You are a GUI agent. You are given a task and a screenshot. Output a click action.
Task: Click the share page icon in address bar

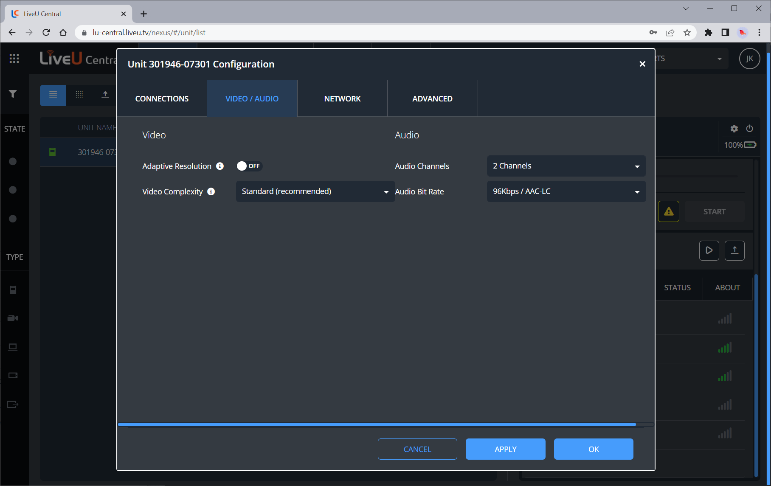click(670, 33)
